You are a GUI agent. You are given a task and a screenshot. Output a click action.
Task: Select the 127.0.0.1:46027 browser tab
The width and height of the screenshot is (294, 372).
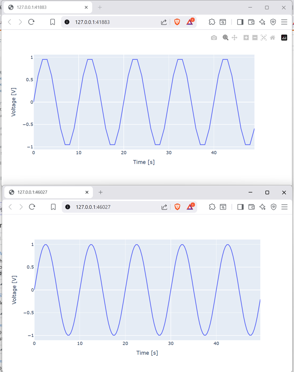[x=45, y=192]
